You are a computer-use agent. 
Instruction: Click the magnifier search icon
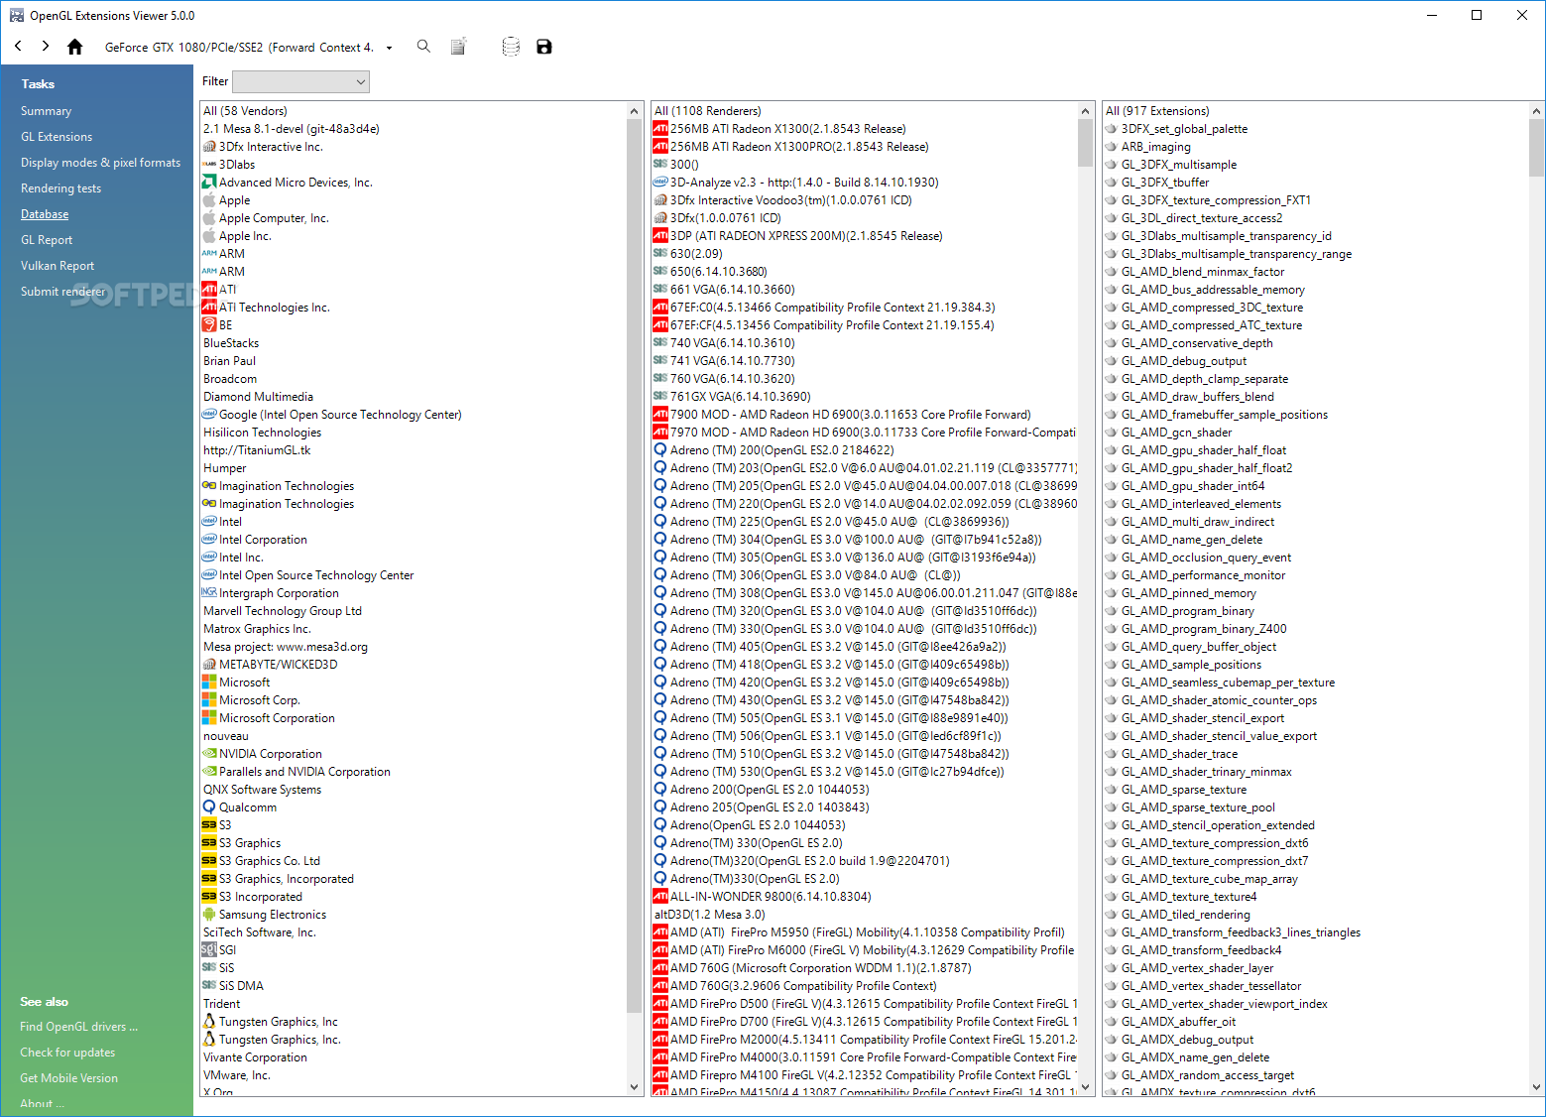point(423,46)
